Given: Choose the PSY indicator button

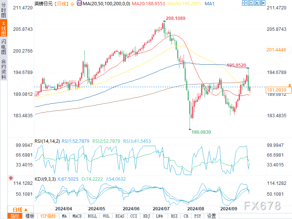Looking at the screenshot, I should point(197,216).
